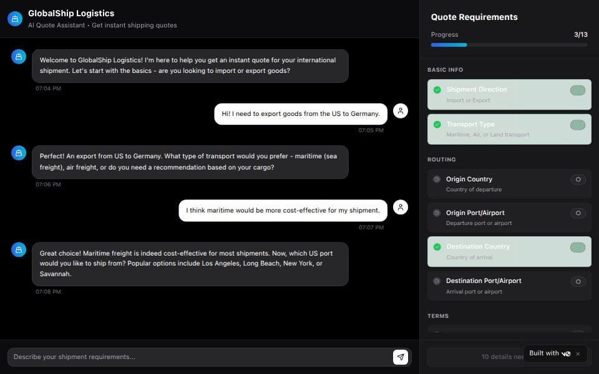Click the 10 details needed button
This screenshot has height=374, width=599.
[509, 356]
